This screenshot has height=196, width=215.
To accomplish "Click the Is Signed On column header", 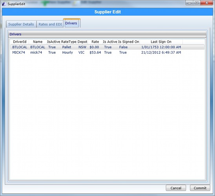I will [129, 42].
